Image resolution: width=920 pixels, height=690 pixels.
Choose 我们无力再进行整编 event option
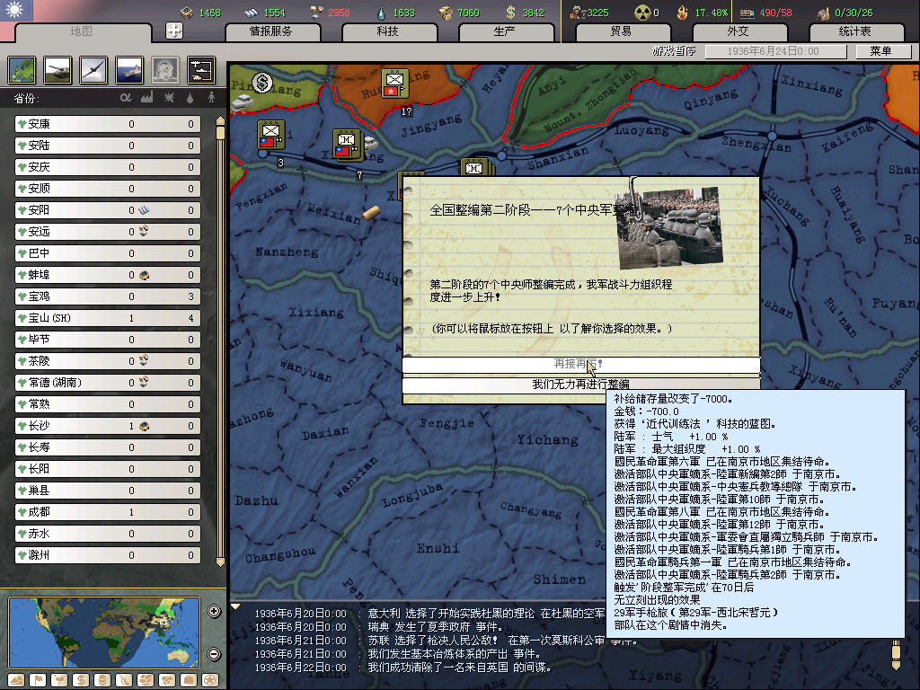(580, 385)
